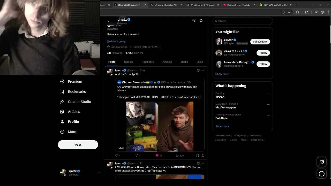This screenshot has width=331, height=186.
Task: Follow Alexander's Cartographer
Action: point(263,64)
